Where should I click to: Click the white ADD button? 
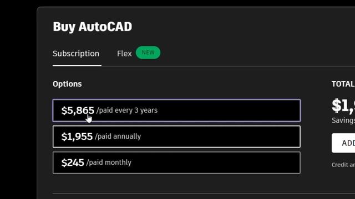click(x=343, y=143)
